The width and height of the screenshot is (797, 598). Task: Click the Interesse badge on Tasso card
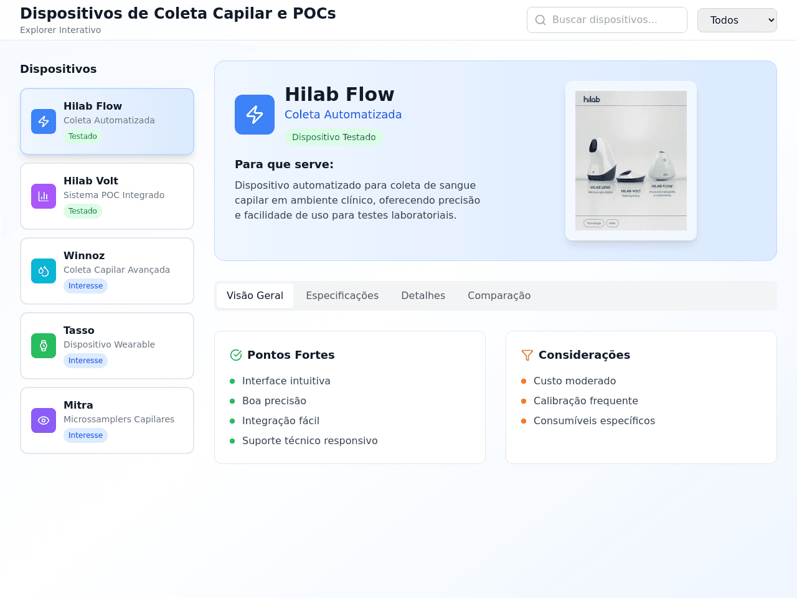[x=85, y=361]
